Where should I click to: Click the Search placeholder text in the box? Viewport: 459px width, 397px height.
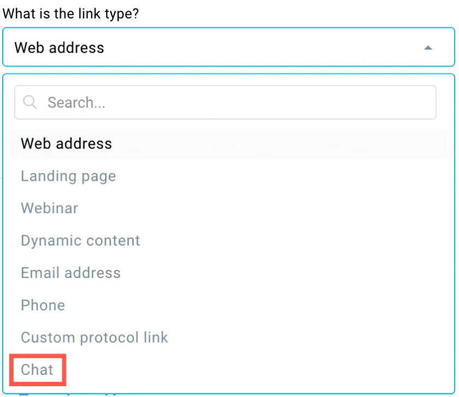[x=76, y=102]
